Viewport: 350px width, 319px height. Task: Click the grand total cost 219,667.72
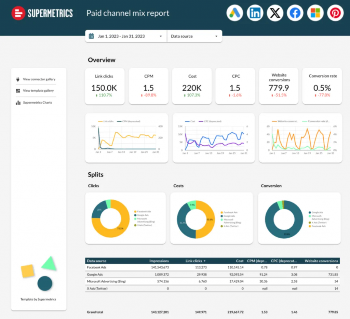pyautogui.click(x=235, y=312)
